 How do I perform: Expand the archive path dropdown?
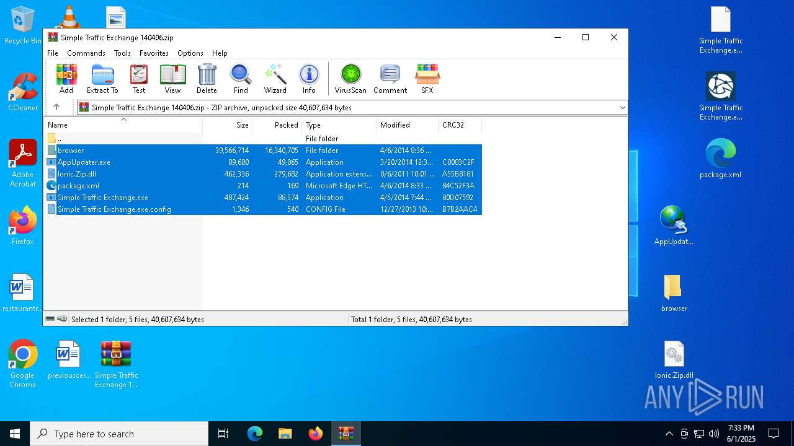(622, 108)
